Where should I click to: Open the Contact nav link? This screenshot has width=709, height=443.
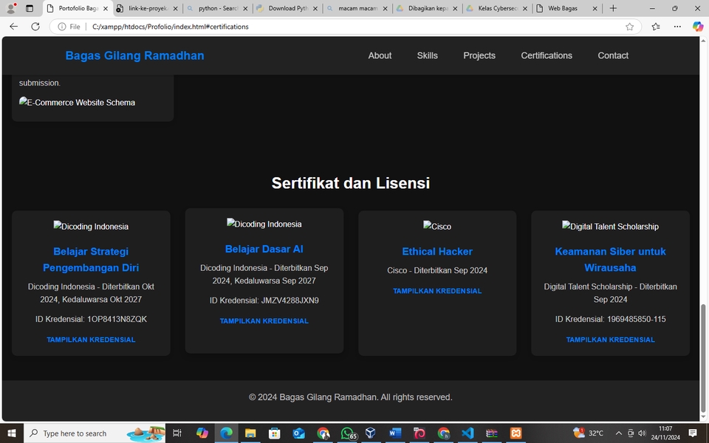(x=613, y=55)
